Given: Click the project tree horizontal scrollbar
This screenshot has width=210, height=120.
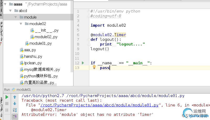Looking at the screenshot, I should click(30, 85).
